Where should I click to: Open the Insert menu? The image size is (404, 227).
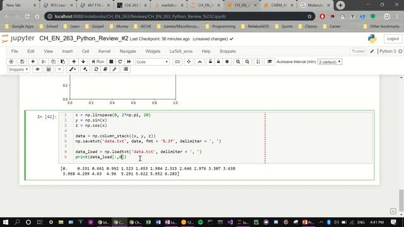[68, 52]
